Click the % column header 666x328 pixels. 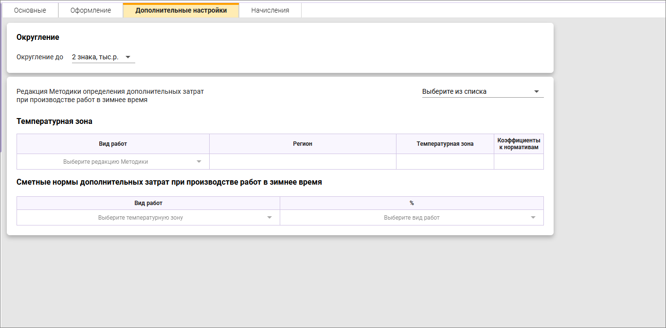[412, 203]
